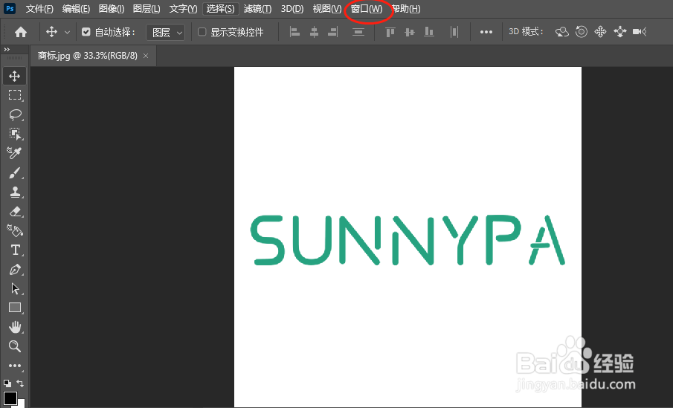
Task: Distribute vertically icon in options bar
Action: (x=358, y=32)
